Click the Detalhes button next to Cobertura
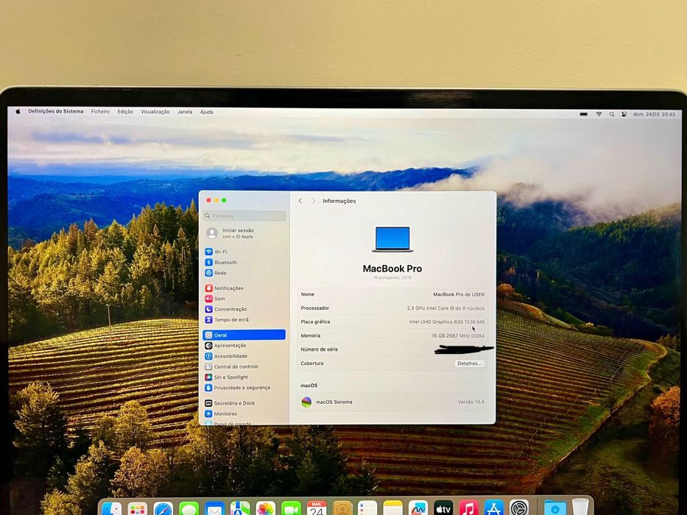The image size is (687, 515). (x=469, y=363)
